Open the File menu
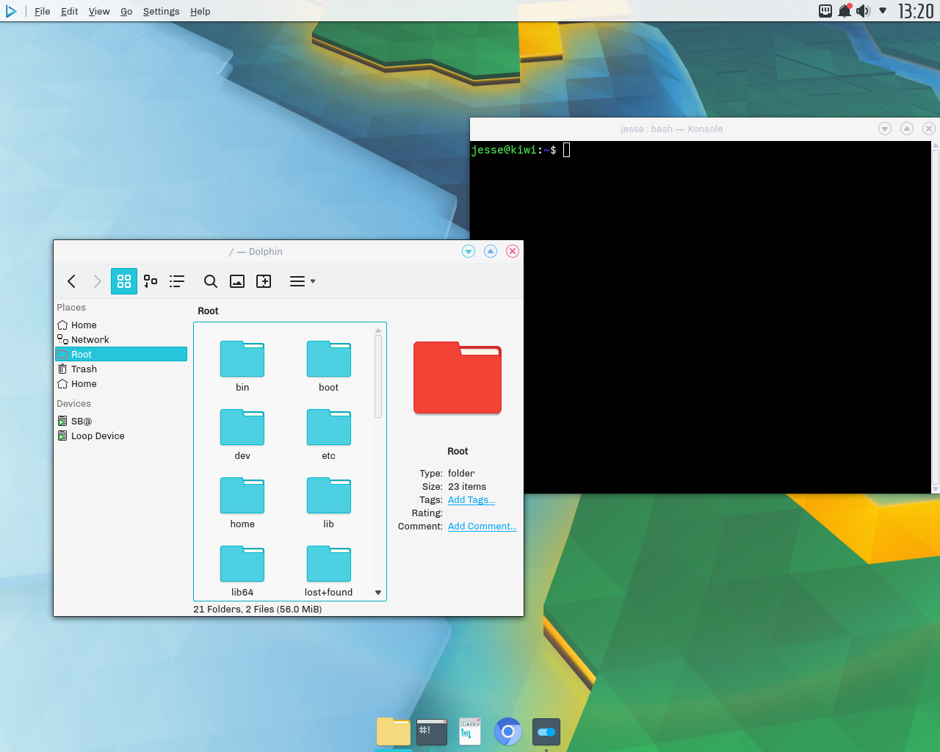The height and width of the screenshot is (752, 940). pos(43,11)
